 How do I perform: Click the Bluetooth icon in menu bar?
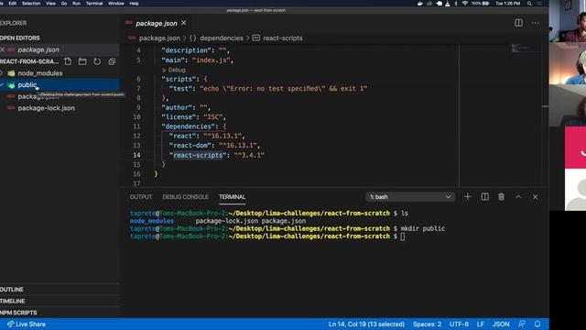click(456, 4)
